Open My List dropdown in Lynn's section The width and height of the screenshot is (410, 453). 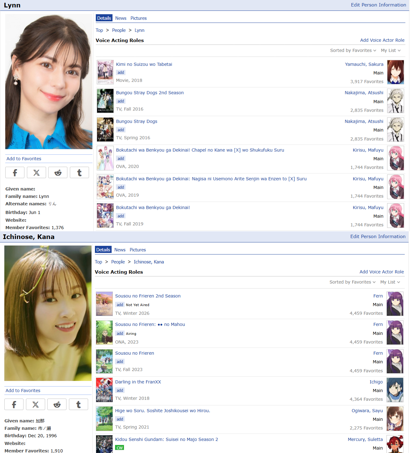coord(391,50)
